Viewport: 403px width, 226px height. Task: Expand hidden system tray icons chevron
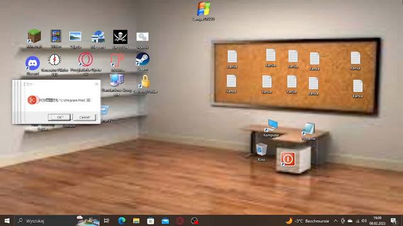coord(336,220)
